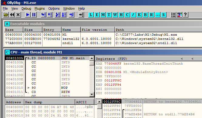Viewport: 202px width, 118px height.
Task: Click dump pane scroll up arrow
Action: [99, 102]
